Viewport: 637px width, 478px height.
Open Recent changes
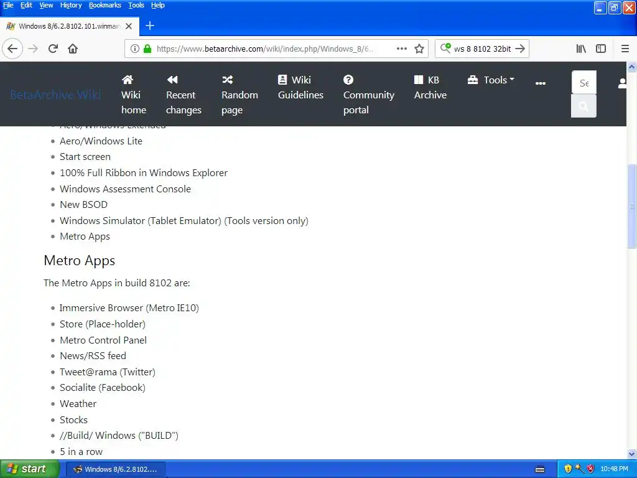(x=184, y=95)
